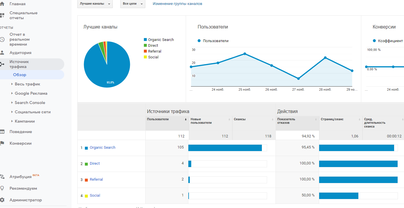
Task: Open the Organic Search channel link
Action: (102, 148)
